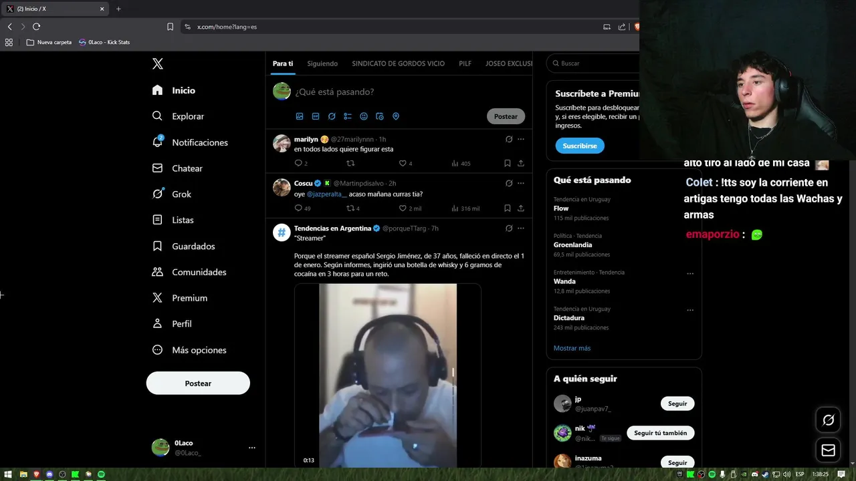Switch to Para ti tab
856x481 pixels.
[x=283, y=63]
